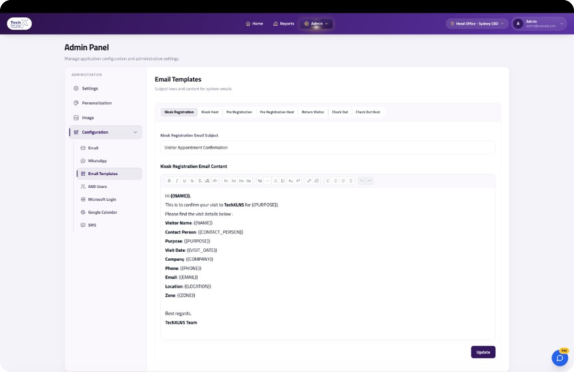Align text center
The image size is (574, 372).
click(x=335, y=181)
